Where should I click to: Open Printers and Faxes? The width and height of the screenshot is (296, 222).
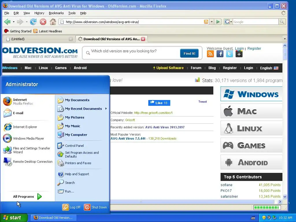tap(83, 163)
